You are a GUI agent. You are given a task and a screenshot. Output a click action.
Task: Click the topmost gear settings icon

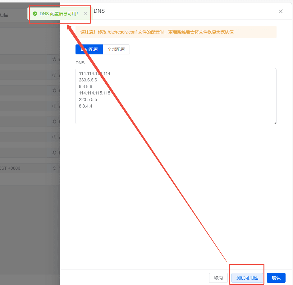(x=54, y=59)
